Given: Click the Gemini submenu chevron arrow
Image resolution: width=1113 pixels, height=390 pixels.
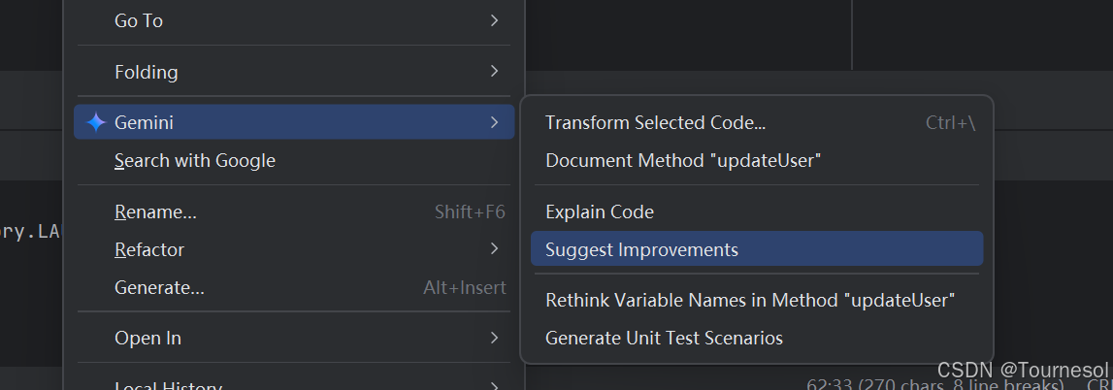Looking at the screenshot, I should tap(494, 122).
